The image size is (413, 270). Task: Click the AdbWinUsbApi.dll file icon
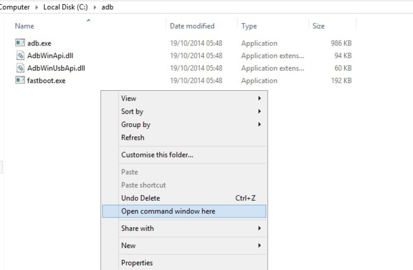20,68
